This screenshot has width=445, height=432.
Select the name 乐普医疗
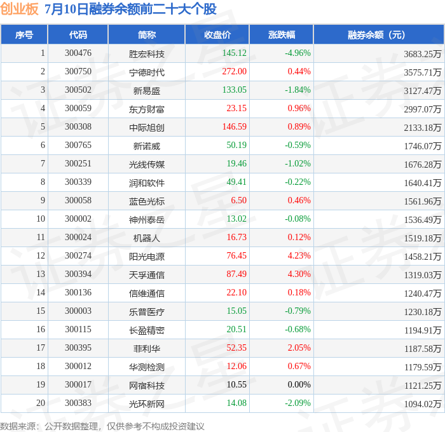[147, 312]
